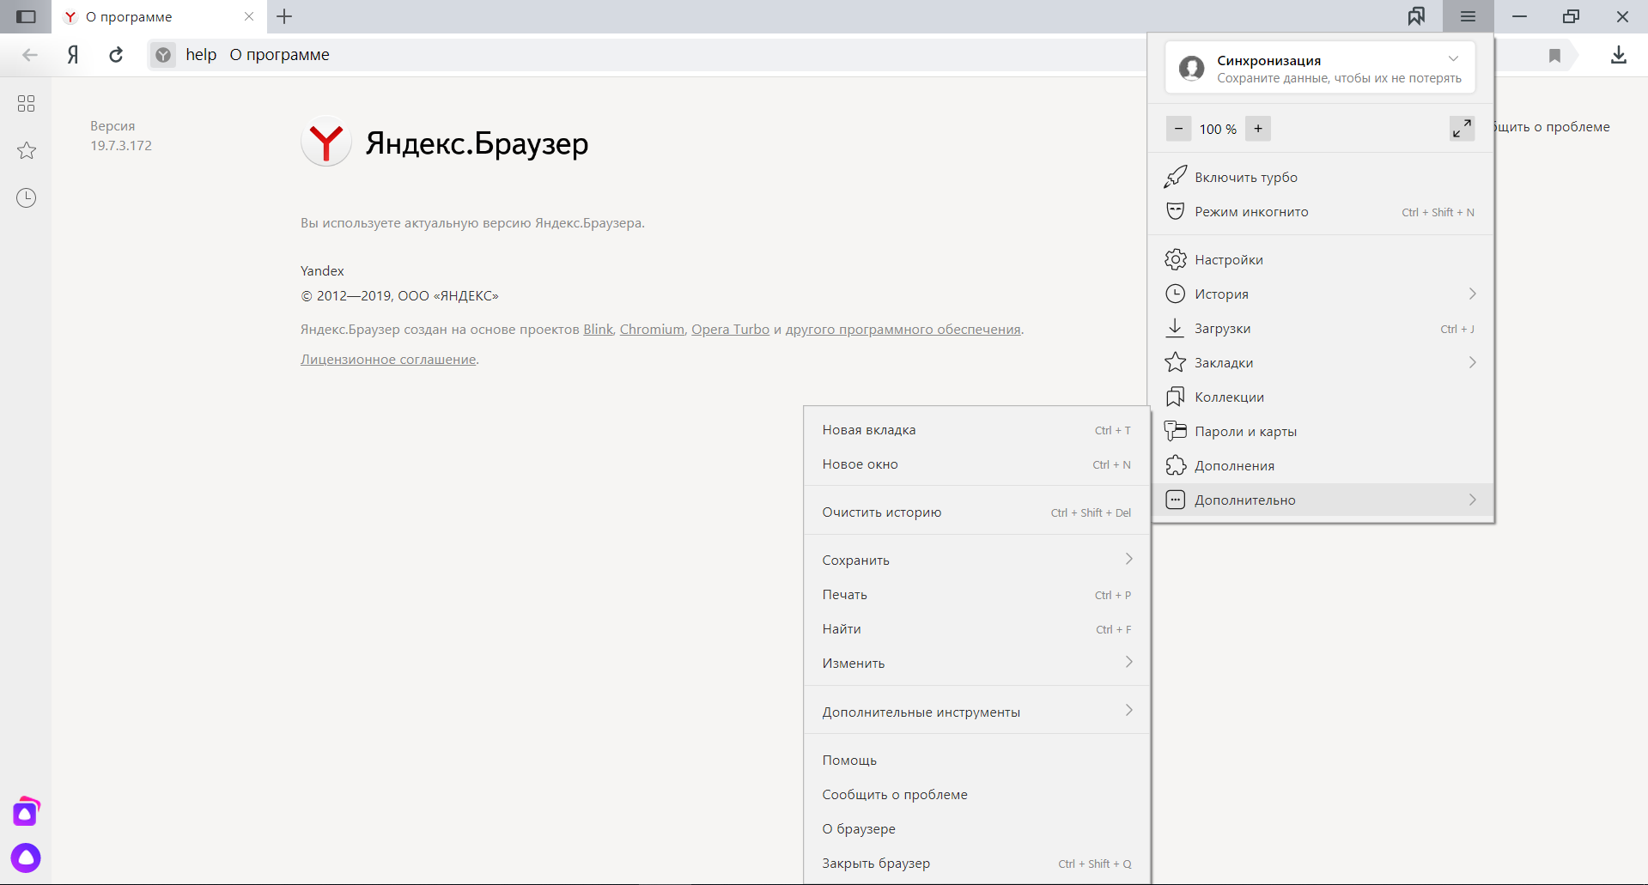Open Alice skills icon above assistant
Screen dimensions: 1648x885
pos(27,811)
